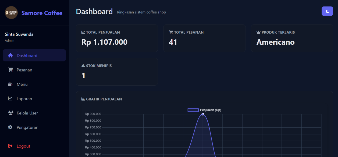Click the gear icon beside Pengaturan
The height and width of the screenshot is (157, 338).
(10, 127)
